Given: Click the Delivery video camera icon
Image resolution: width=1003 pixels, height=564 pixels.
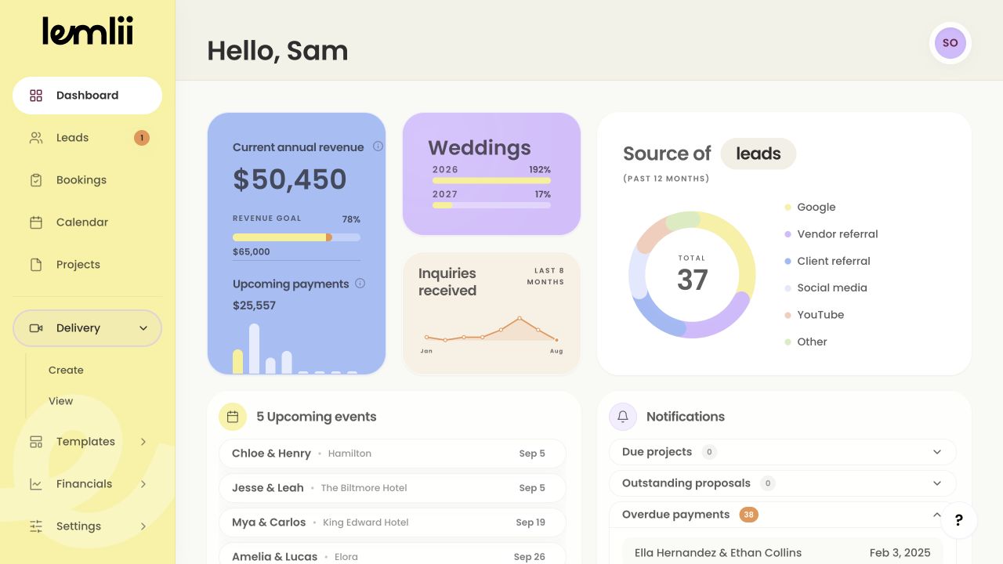Looking at the screenshot, I should (36, 328).
